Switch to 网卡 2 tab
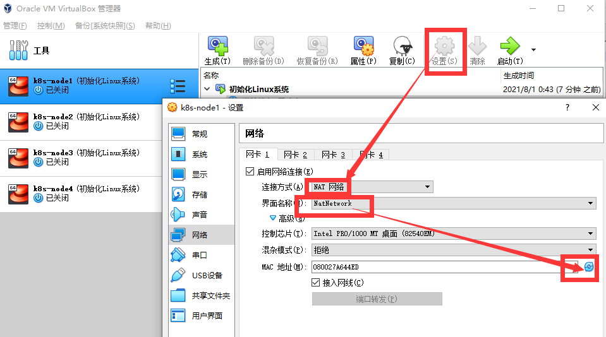The height and width of the screenshot is (337, 606). coord(295,155)
